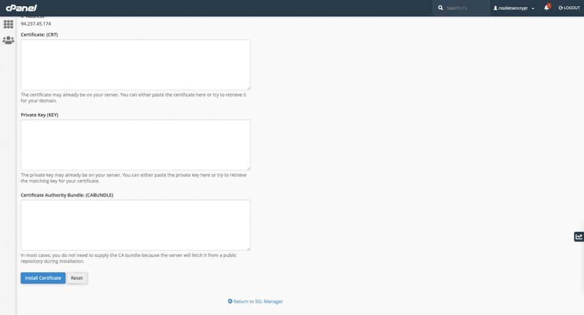Click the Certificate Authority Bundle label
Image resolution: width=584 pixels, height=315 pixels.
tap(67, 195)
